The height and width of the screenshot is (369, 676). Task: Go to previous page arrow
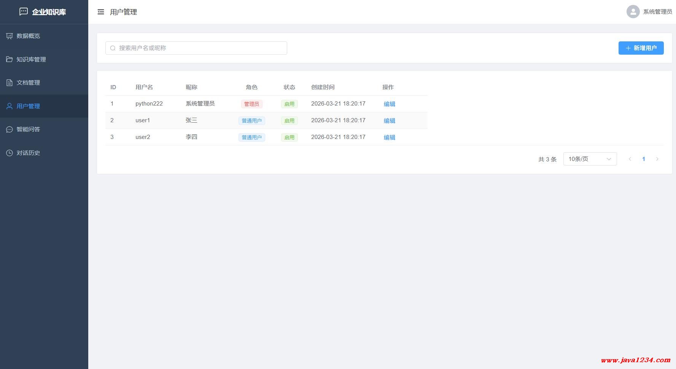pos(630,159)
